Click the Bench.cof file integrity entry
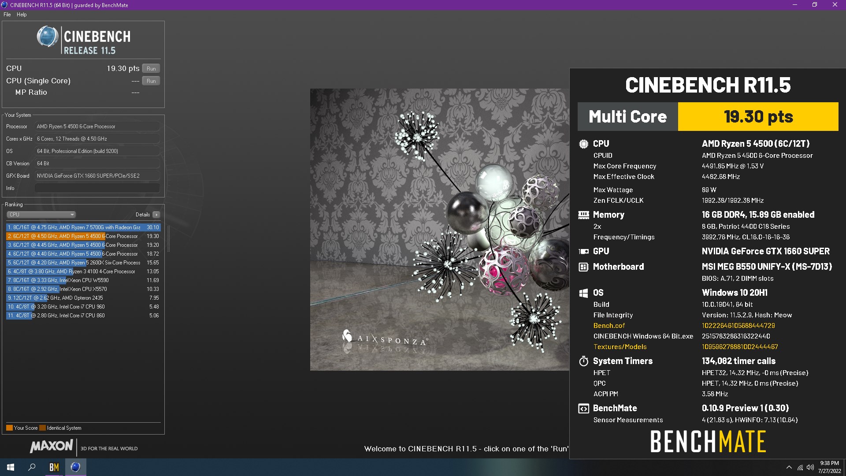Viewport: 846px width, 476px height. pos(609,326)
